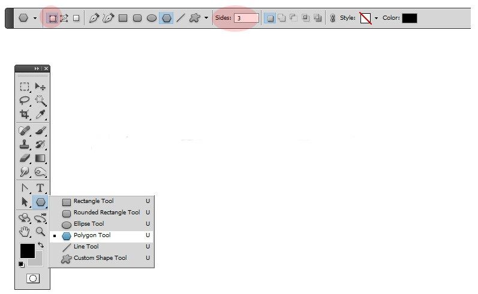Screen dimensions: 478x294
Task: Click the black Color swatch in options bar
Action: [x=410, y=18]
